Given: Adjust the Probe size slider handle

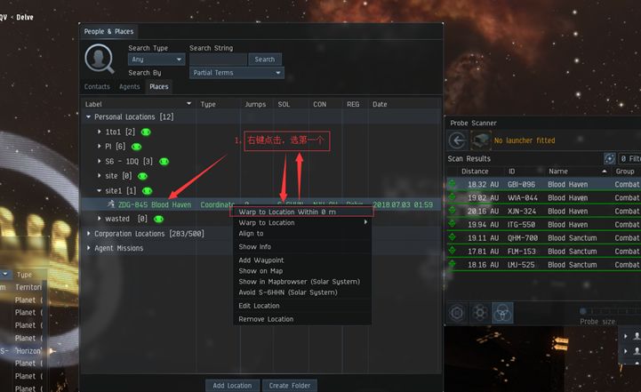Looking at the screenshot, I should 583,311.
